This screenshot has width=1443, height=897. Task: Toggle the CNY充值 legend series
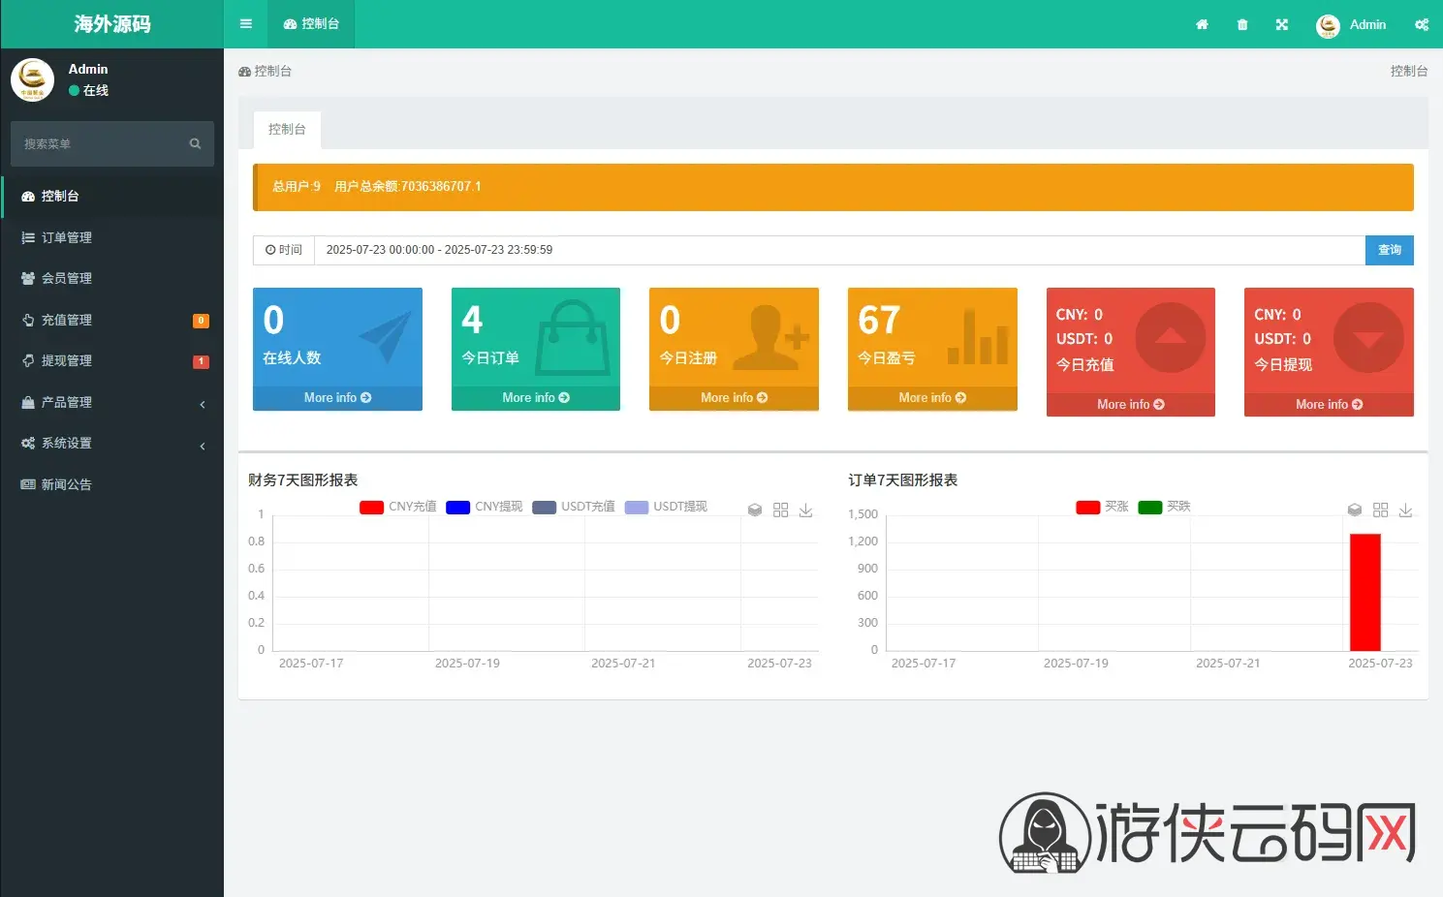(x=397, y=507)
